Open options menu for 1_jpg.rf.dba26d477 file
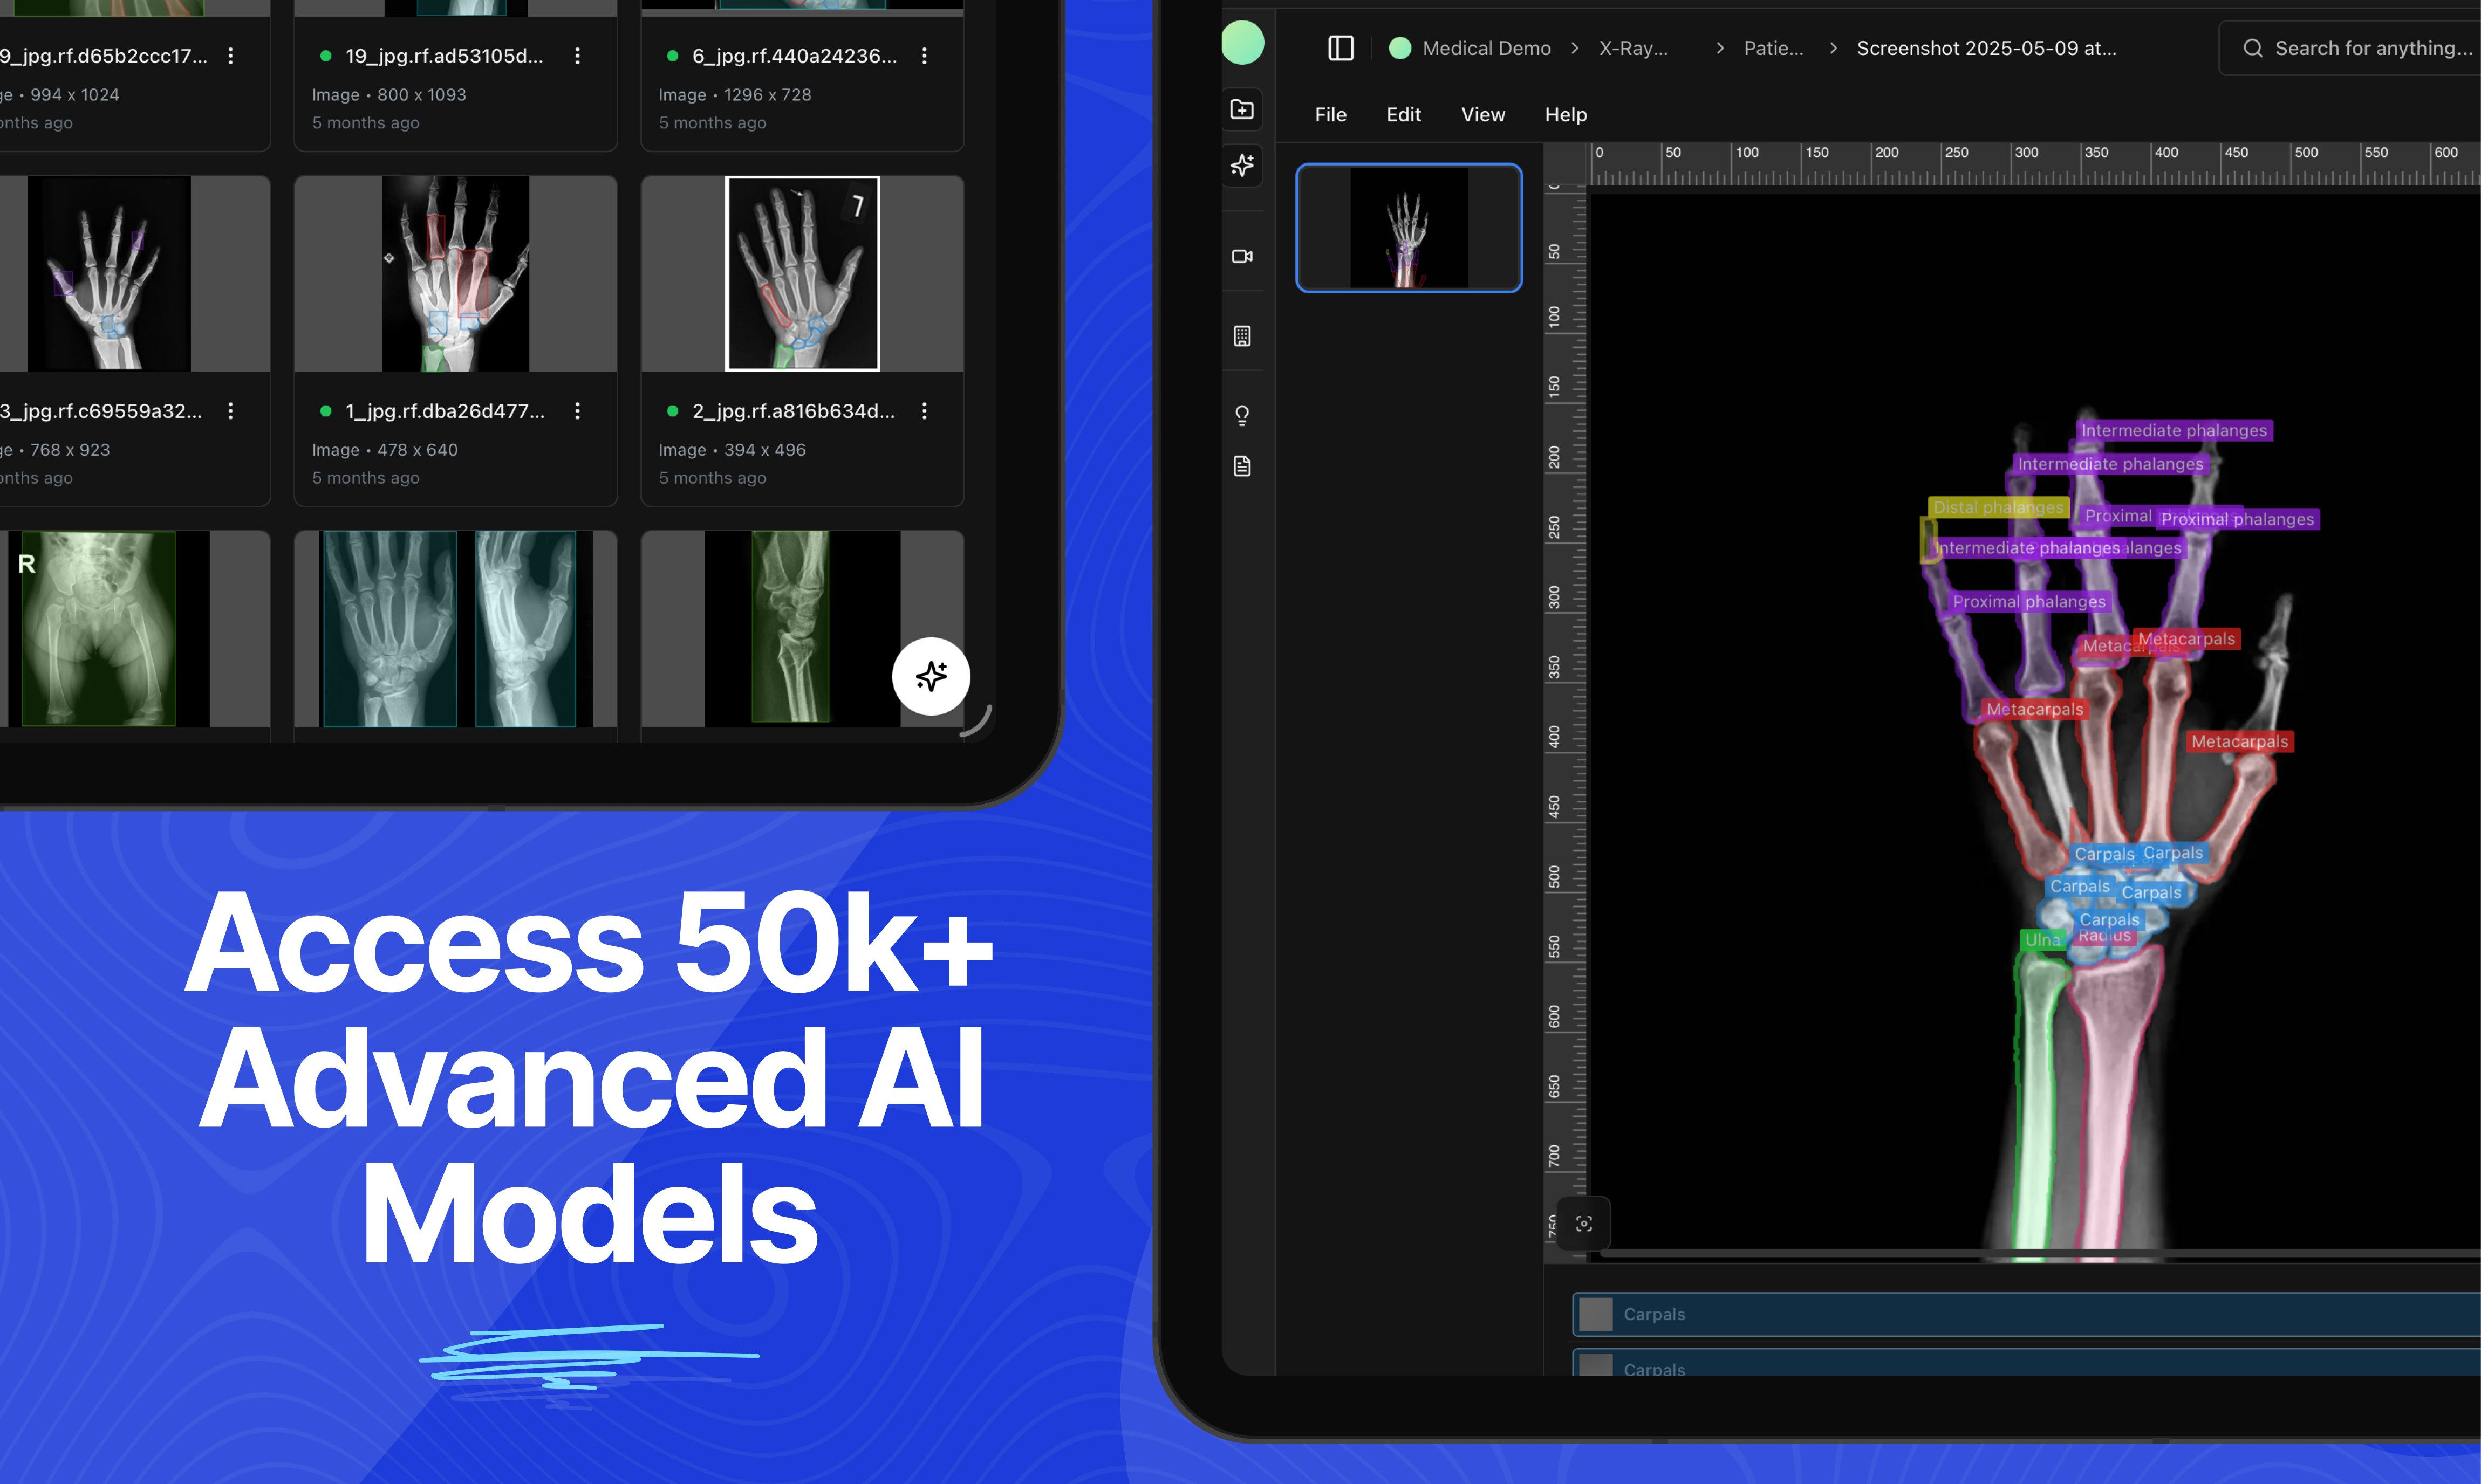The image size is (2481, 1484). point(577,411)
